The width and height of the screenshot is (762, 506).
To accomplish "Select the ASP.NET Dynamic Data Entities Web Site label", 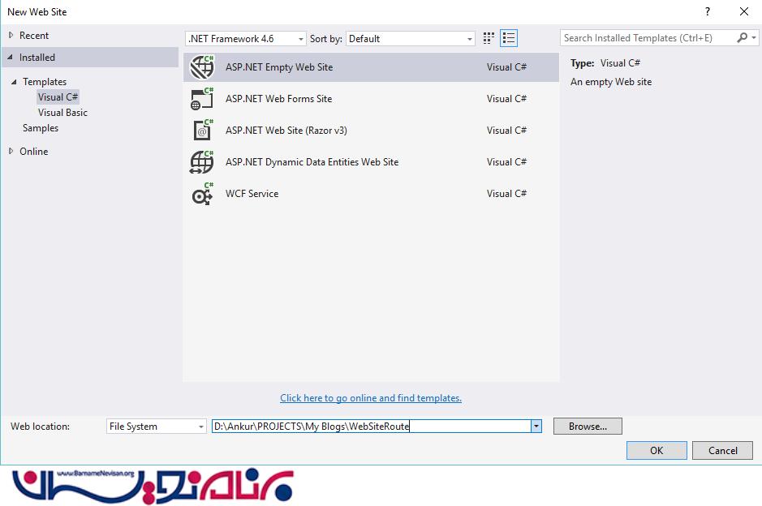I will pos(312,162).
